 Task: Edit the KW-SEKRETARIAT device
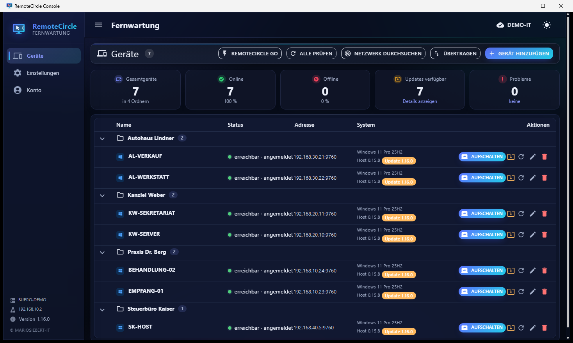533,214
